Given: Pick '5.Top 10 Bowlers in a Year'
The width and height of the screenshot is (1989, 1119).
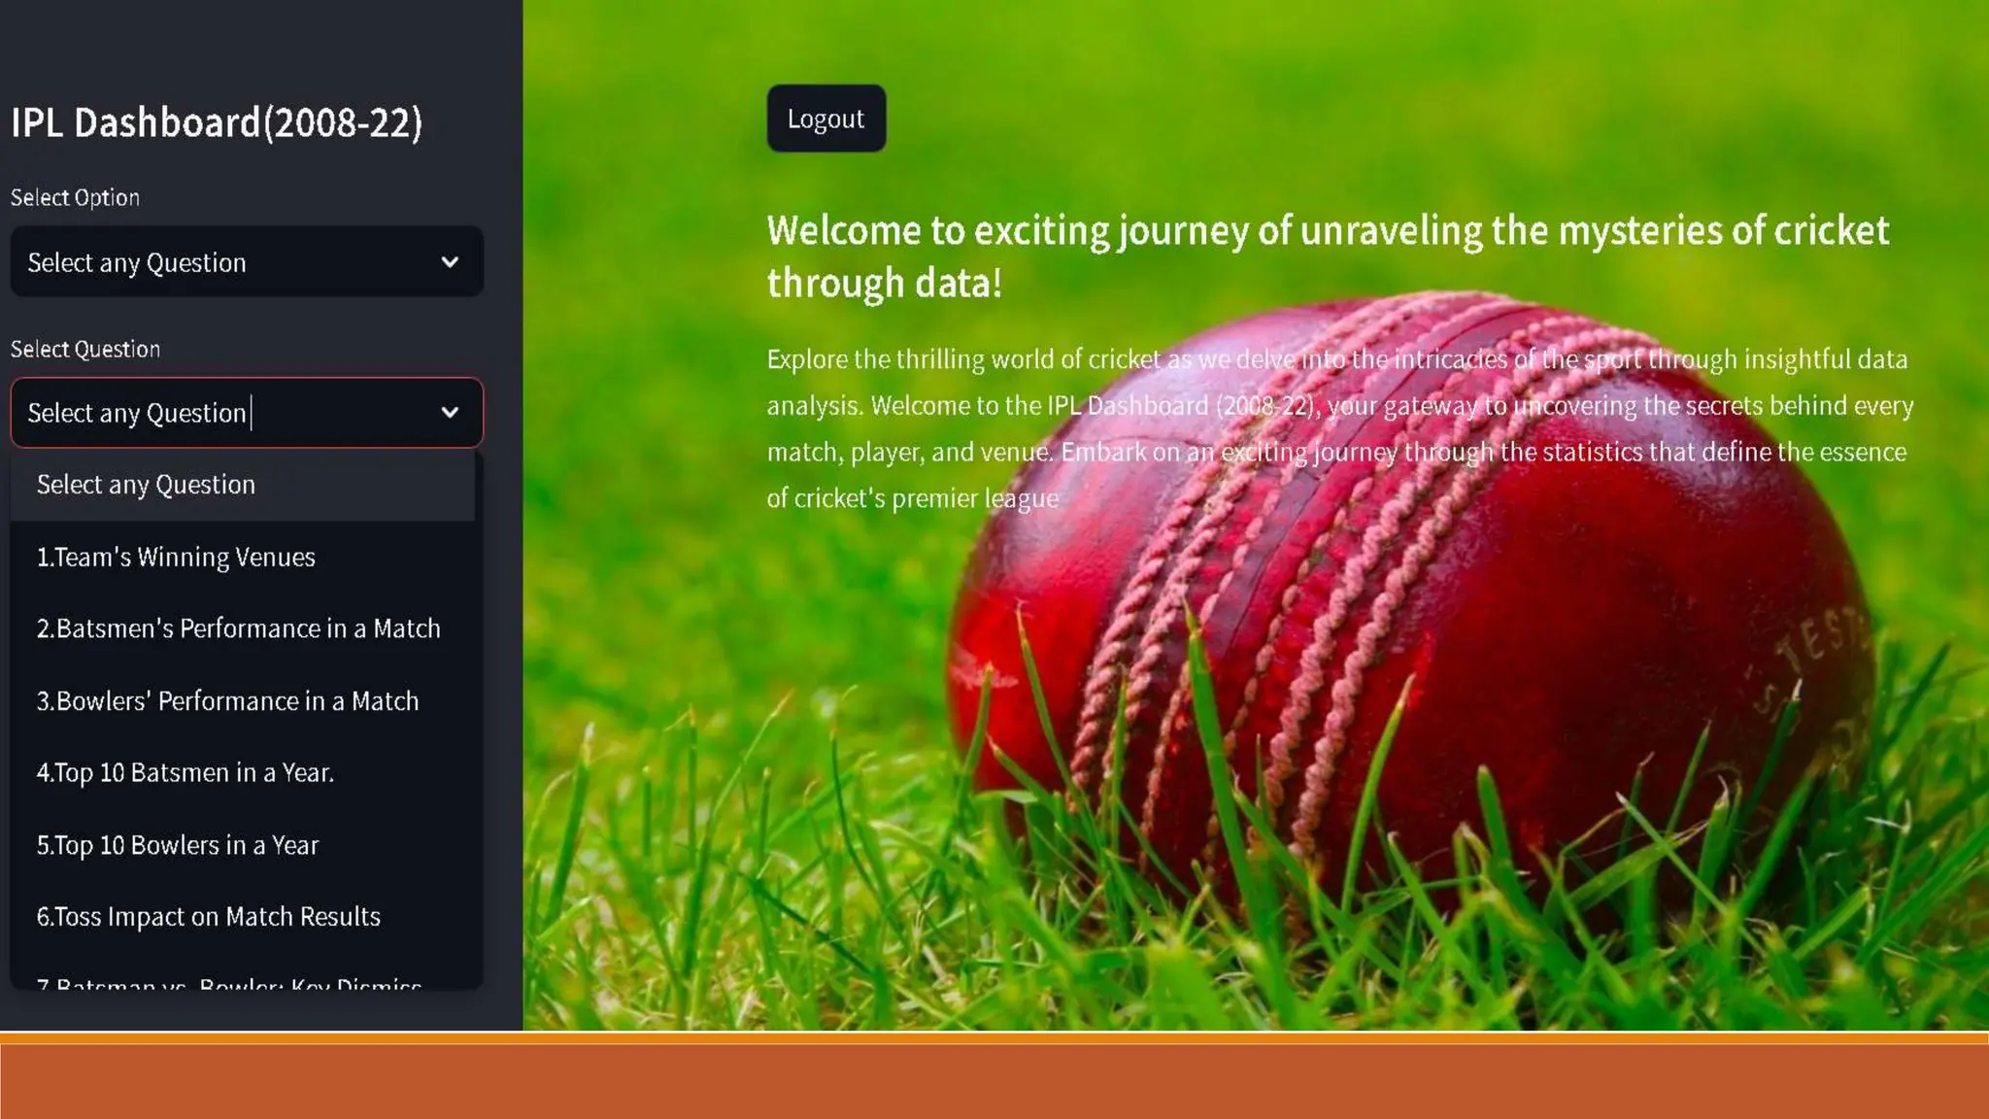Looking at the screenshot, I should [x=177, y=845].
